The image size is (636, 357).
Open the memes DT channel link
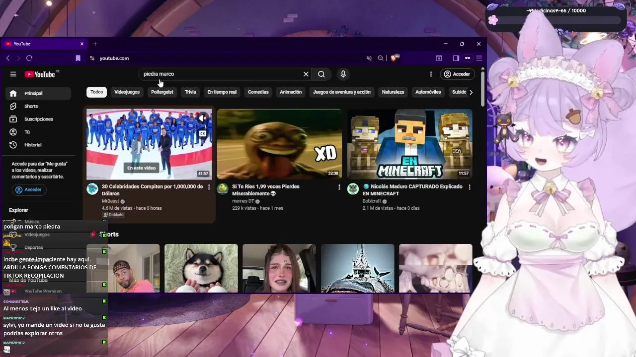[x=243, y=201]
